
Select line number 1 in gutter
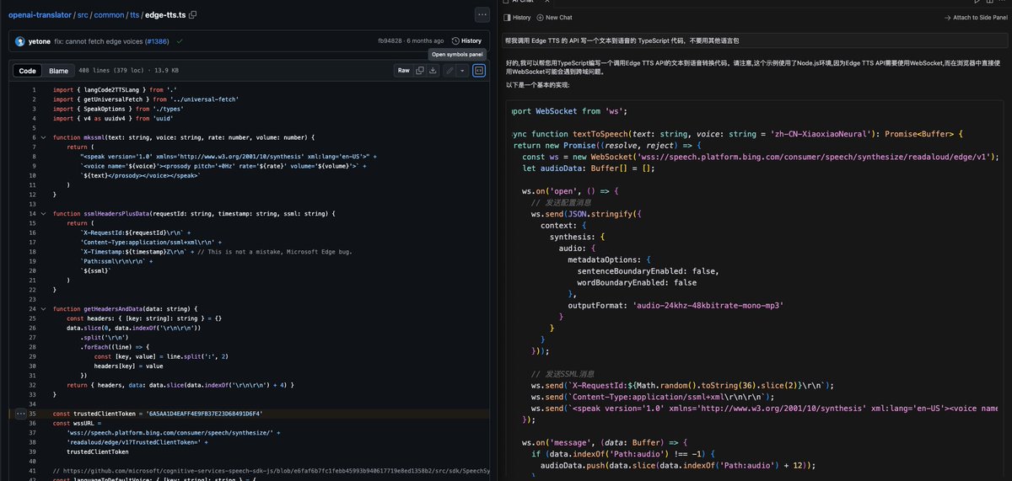point(34,89)
